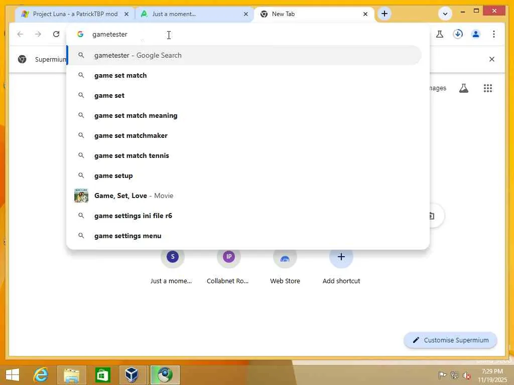This screenshot has height=385, width=514.
Task: Open Action Center flag in tray
Action: click(442, 375)
